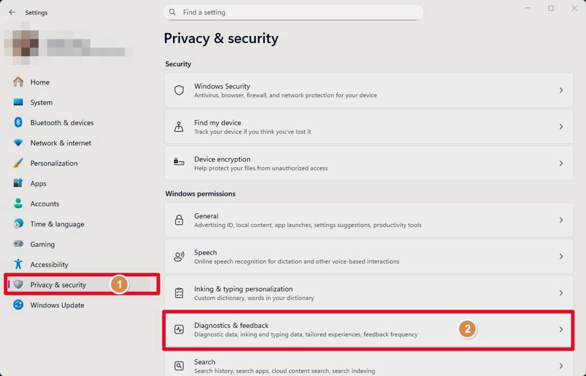The height and width of the screenshot is (376, 586).
Task: Click the Personalization paintbrush icon
Action: point(18,163)
